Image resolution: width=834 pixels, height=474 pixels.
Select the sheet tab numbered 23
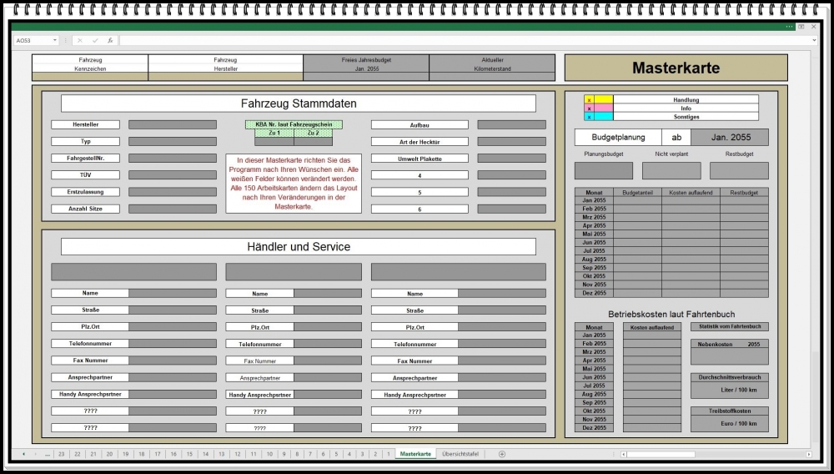(x=62, y=454)
